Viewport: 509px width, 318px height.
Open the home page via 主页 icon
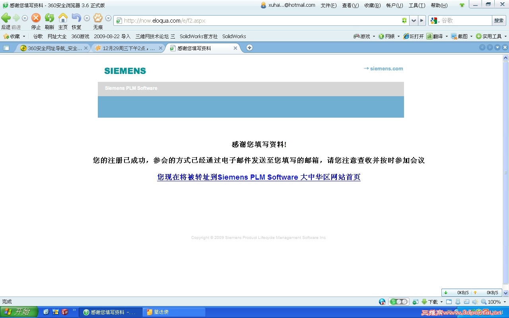(63, 18)
